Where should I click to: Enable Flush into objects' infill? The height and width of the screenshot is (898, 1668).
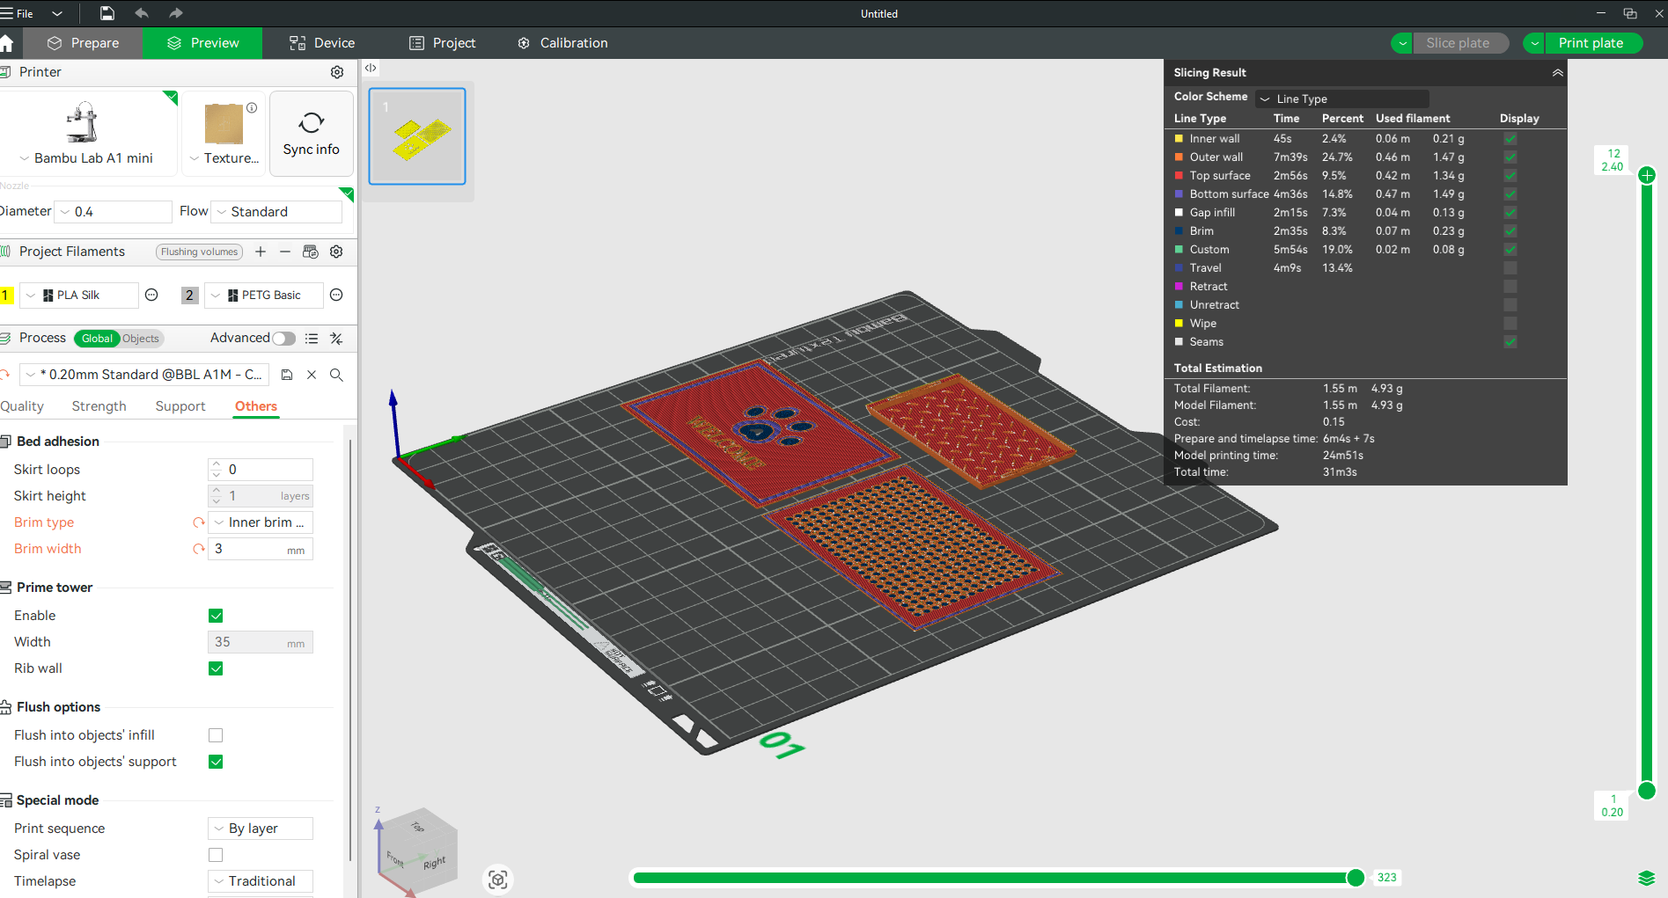pyautogui.click(x=216, y=735)
